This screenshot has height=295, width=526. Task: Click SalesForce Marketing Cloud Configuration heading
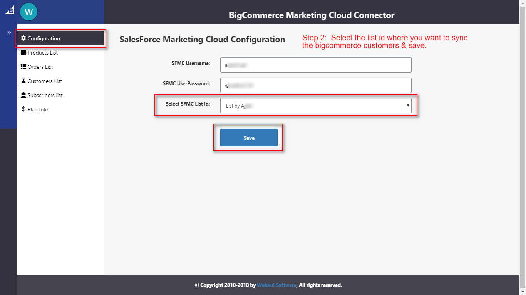[x=202, y=39]
